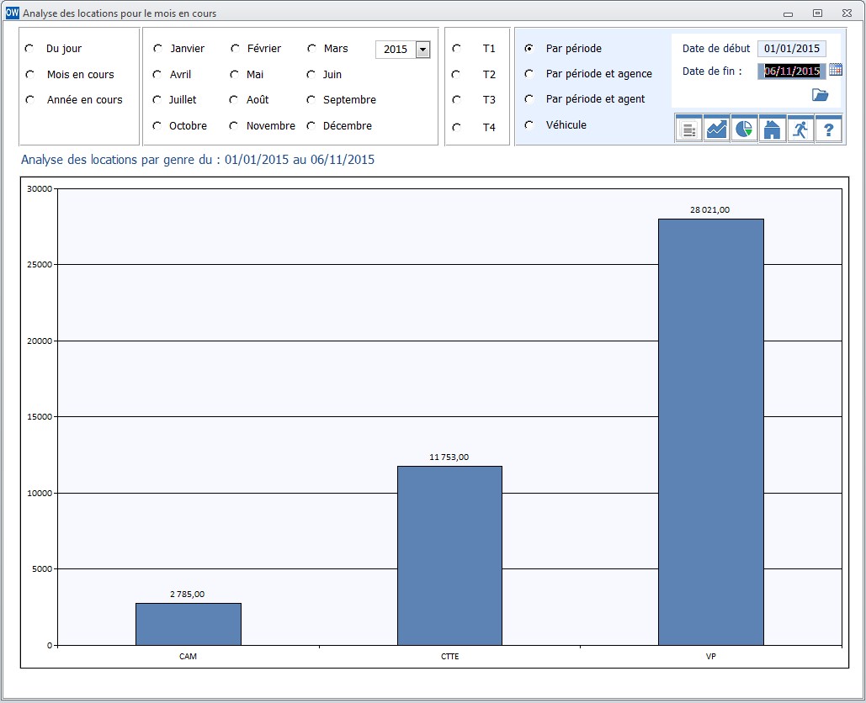Select Octobre radio button

tap(157, 126)
